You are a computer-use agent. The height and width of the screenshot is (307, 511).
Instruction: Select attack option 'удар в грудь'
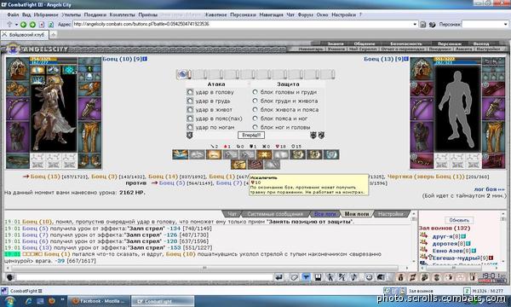[190, 101]
